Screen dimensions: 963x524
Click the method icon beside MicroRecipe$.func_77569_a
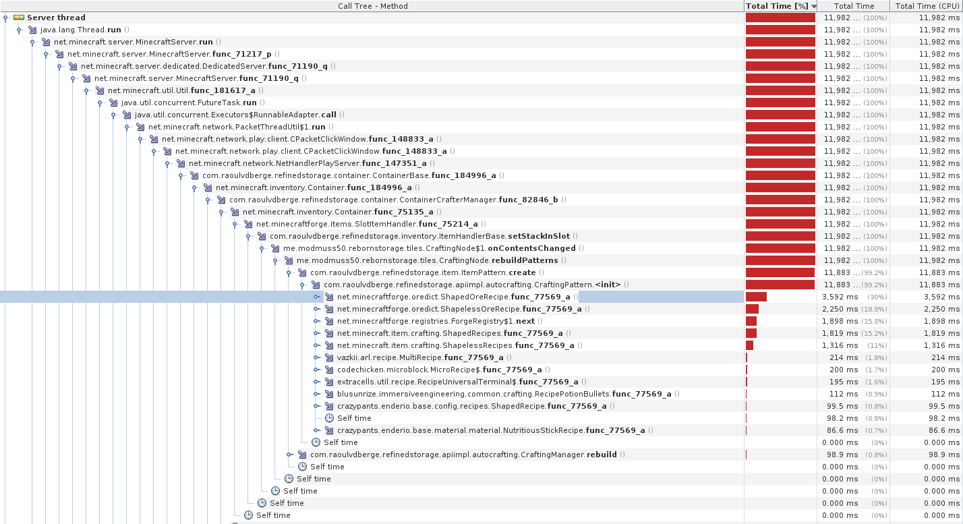(x=329, y=370)
